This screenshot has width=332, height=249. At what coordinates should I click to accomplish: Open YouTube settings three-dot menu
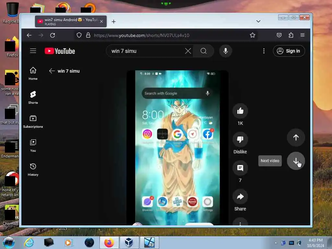click(264, 51)
